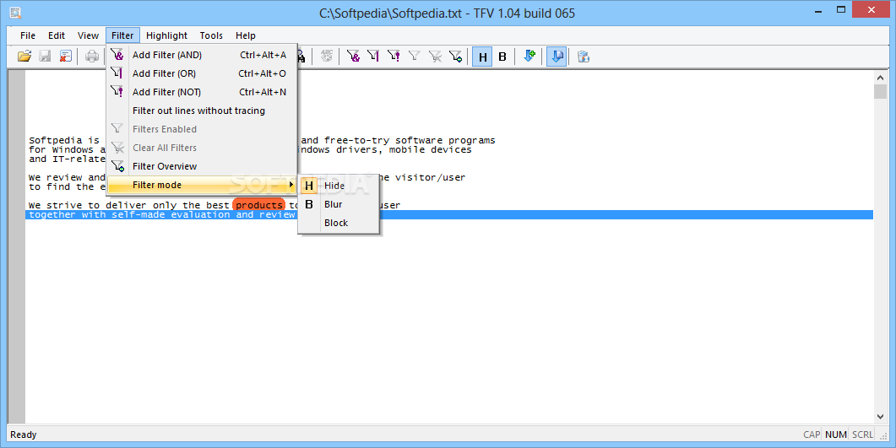Click the vertical scrollbar thumb
896x448 pixels.
tap(880, 92)
